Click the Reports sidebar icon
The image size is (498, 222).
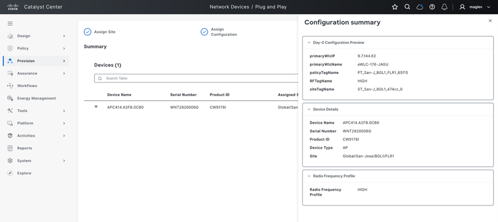(10, 148)
